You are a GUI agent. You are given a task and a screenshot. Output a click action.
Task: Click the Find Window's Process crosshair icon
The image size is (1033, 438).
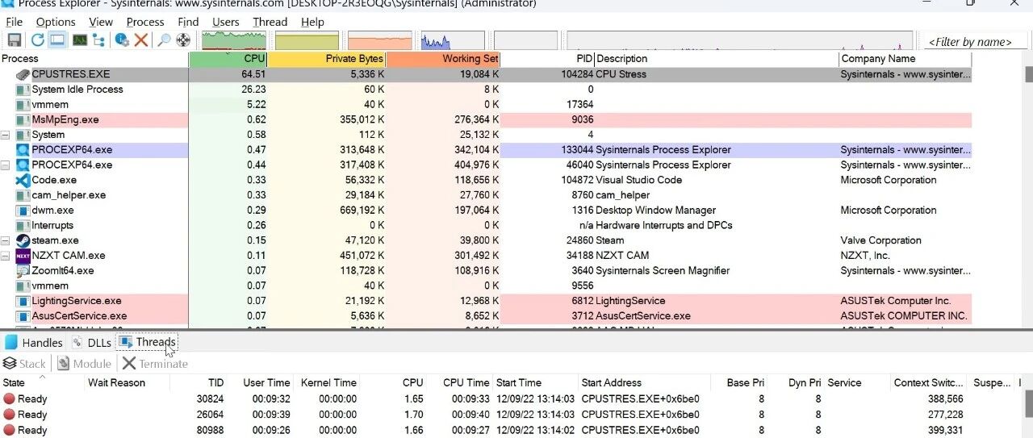point(183,40)
